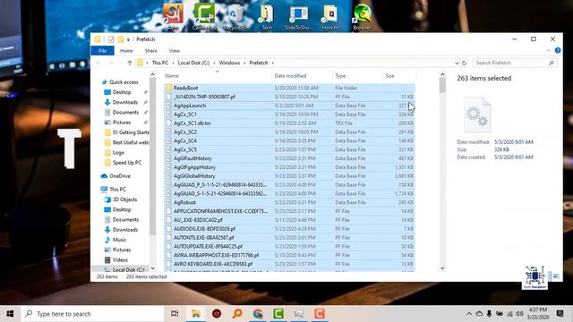The height and width of the screenshot is (322, 573).
Task: Open Videos under This PC
Action: (120, 259)
